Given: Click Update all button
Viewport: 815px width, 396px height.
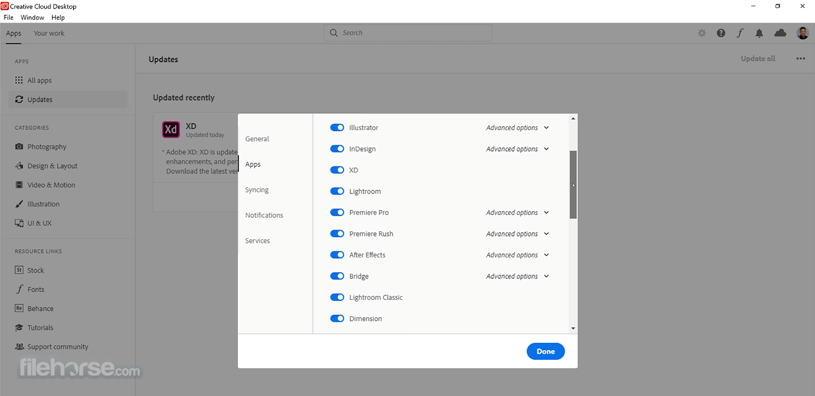Looking at the screenshot, I should click(x=758, y=59).
